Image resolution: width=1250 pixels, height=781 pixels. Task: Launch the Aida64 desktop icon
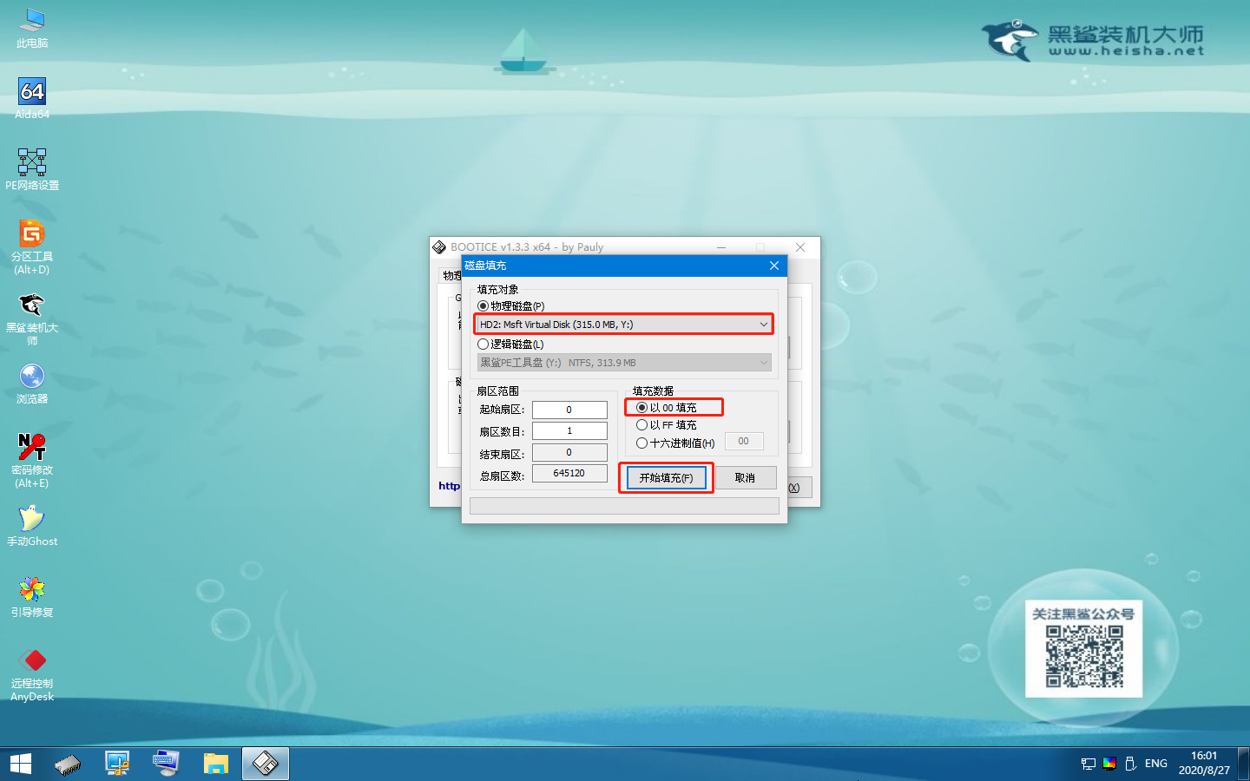pos(32,98)
